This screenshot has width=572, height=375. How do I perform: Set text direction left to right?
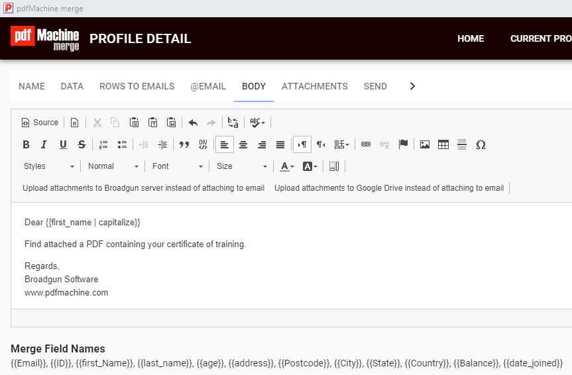[302, 144]
